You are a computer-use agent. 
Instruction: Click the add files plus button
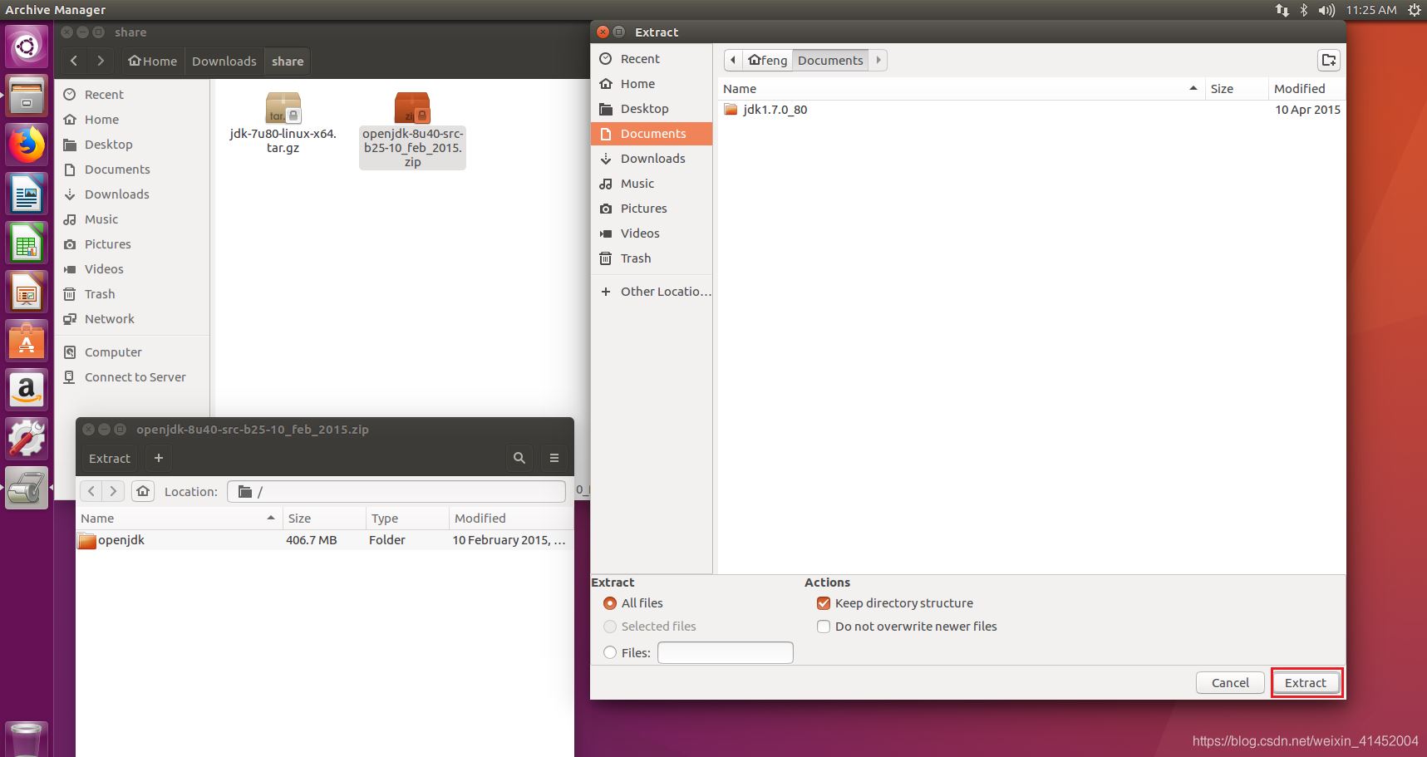pos(159,458)
